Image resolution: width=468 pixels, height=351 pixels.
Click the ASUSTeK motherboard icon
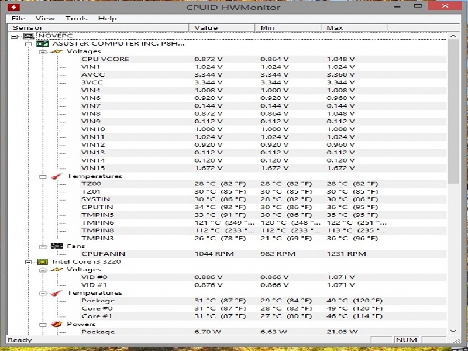point(42,44)
